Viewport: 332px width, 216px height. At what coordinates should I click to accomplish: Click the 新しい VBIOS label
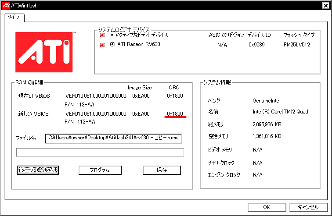(x=33, y=114)
